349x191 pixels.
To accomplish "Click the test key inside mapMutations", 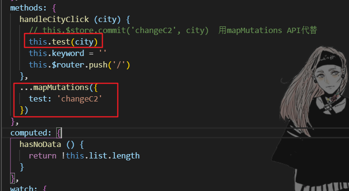I will pyautogui.click(x=38, y=99).
